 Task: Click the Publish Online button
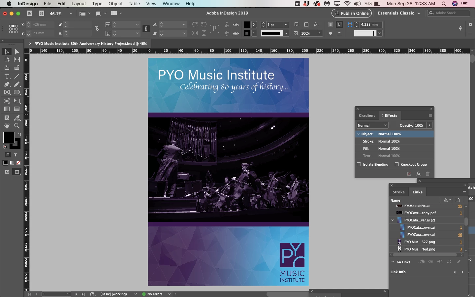[352, 13]
